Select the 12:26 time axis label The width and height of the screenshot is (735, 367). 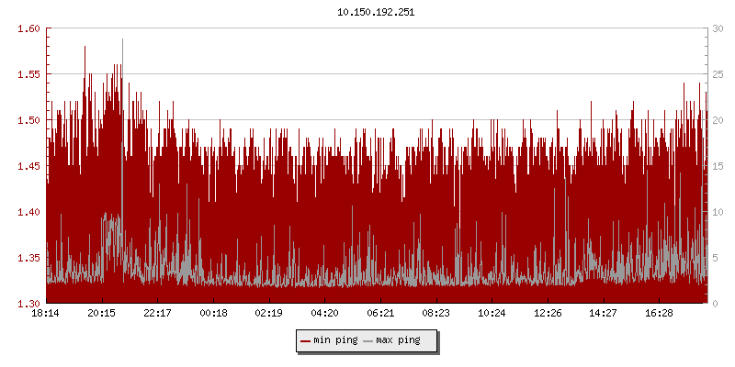click(x=548, y=314)
